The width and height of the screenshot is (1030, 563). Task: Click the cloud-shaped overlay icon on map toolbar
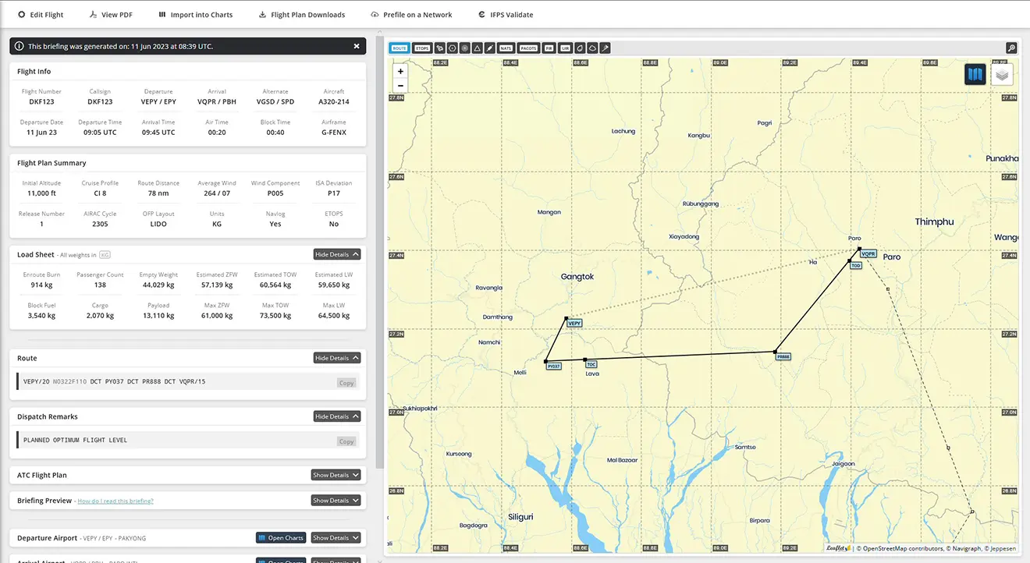[x=592, y=48]
